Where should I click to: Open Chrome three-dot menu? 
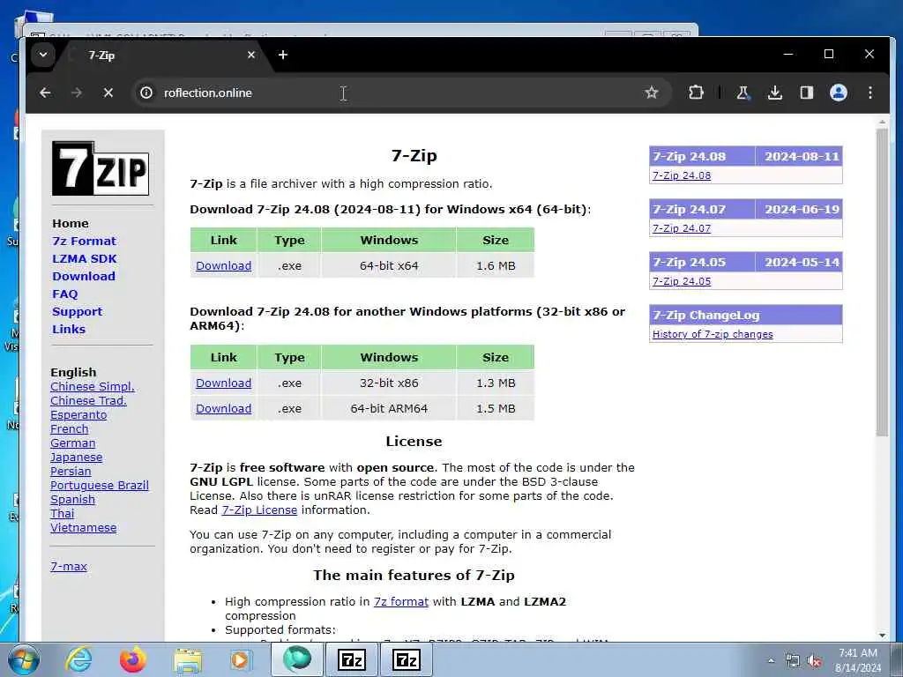(870, 93)
